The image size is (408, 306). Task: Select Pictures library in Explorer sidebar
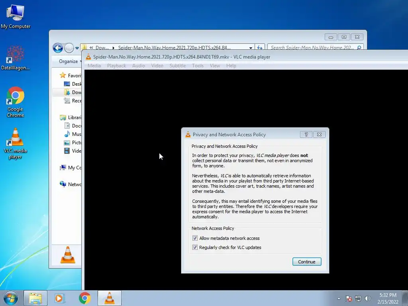[73, 142]
